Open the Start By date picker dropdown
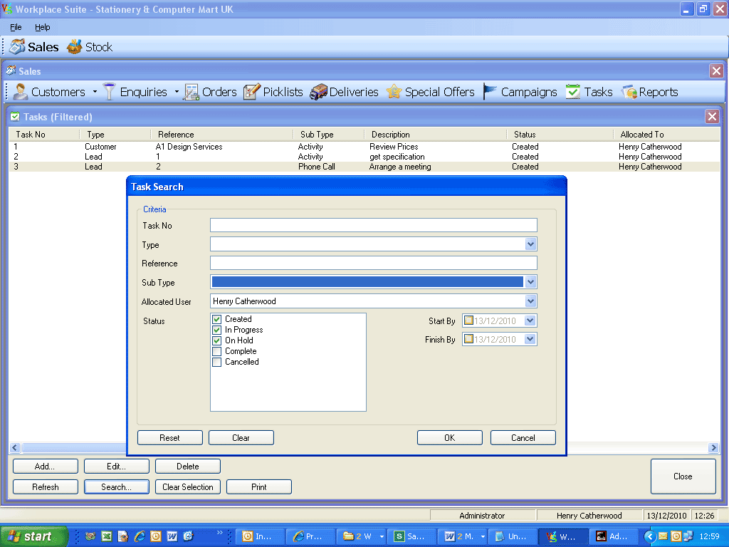The image size is (729, 547). pos(530,321)
